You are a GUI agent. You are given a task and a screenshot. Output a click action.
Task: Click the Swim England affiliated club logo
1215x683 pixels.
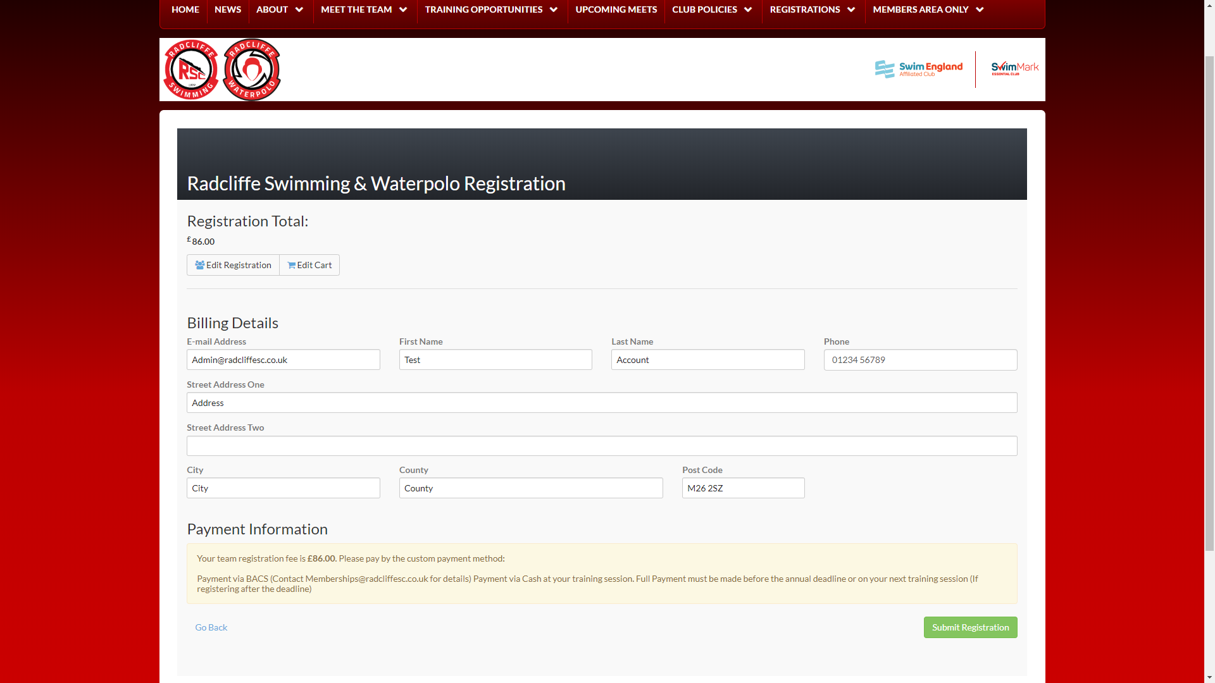coord(918,69)
